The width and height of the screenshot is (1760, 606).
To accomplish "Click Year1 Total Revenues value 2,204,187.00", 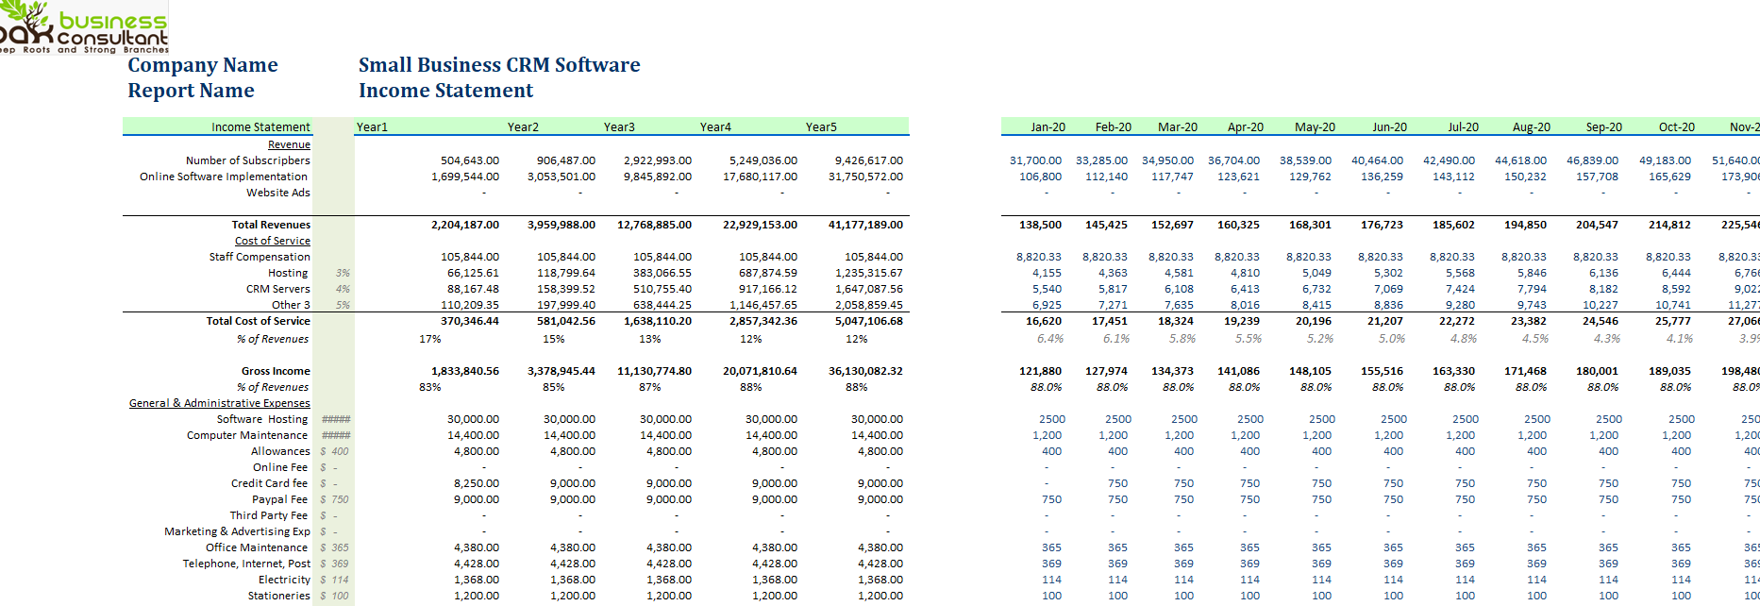I will pyautogui.click(x=465, y=225).
